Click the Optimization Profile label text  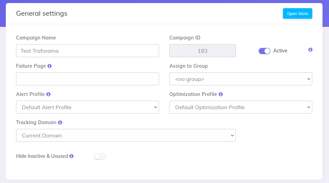[x=193, y=94]
